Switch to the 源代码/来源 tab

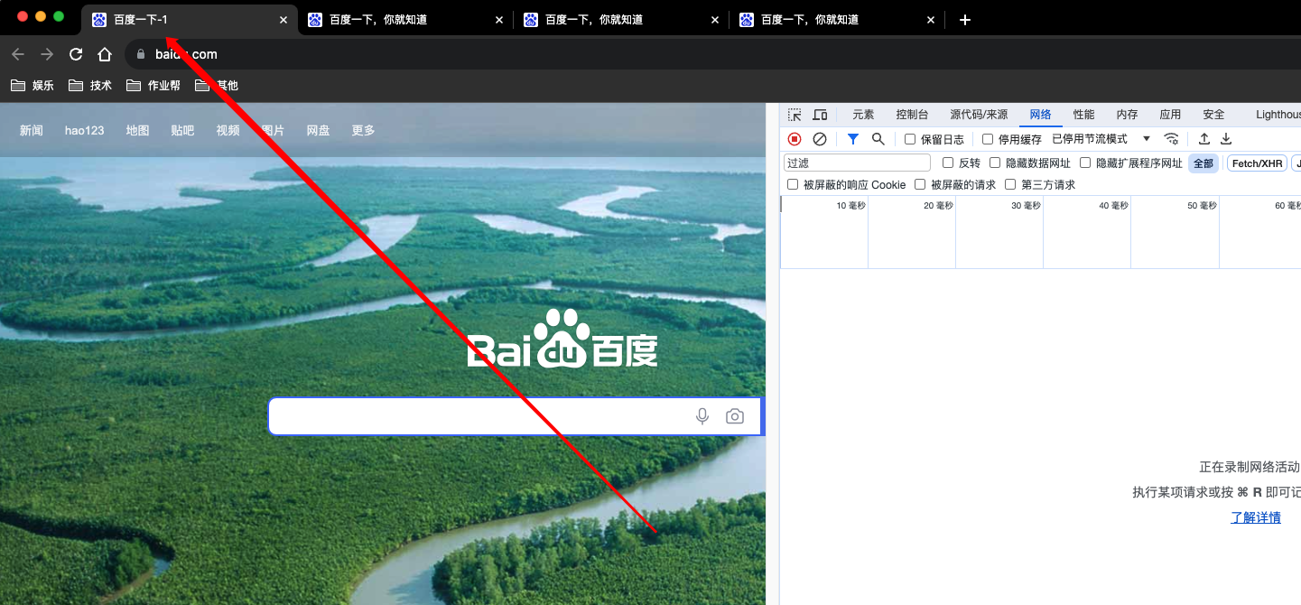[x=979, y=115]
